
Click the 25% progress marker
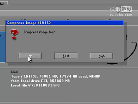coord(23,19)
